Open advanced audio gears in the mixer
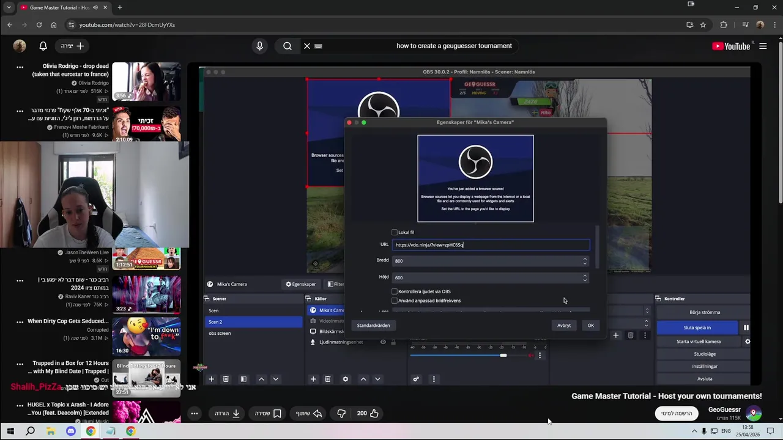This screenshot has height=440, width=783. click(x=416, y=379)
